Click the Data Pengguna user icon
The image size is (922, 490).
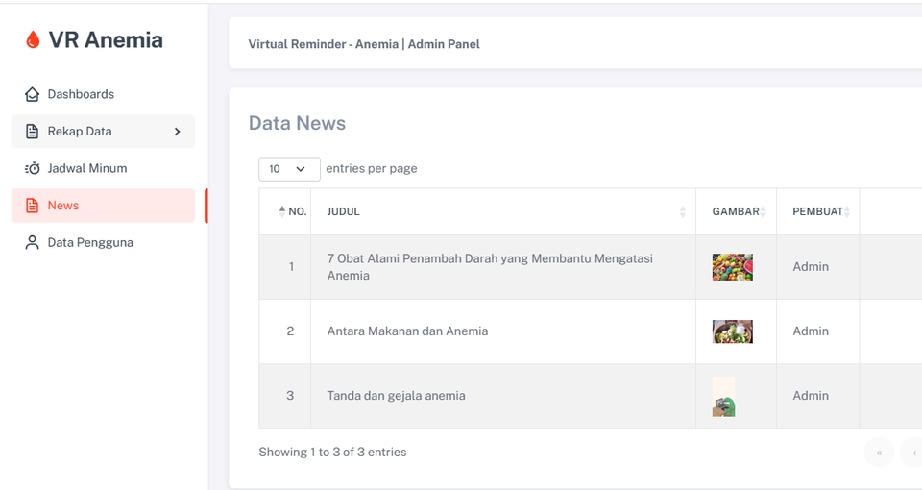pyautogui.click(x=32, y=243)
